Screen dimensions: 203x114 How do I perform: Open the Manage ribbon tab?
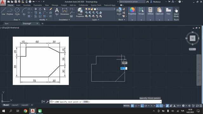pos(55,5)
